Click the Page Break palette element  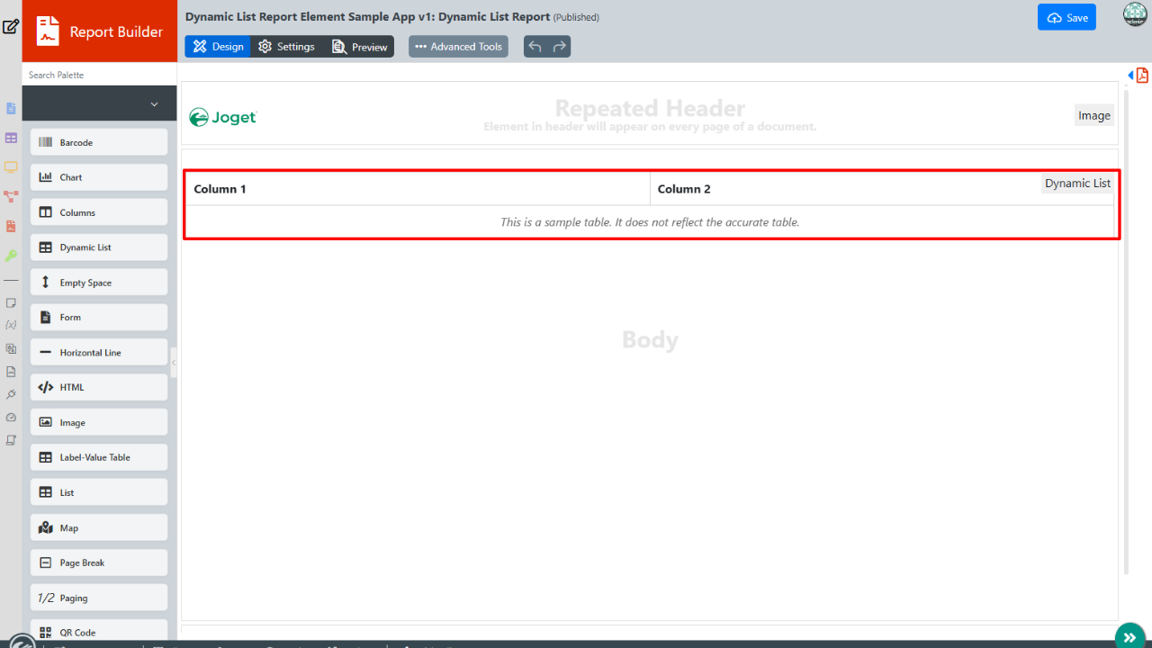click(99, 562)
